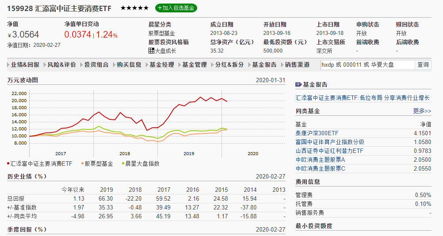The width and height of the screenshot is (443, 236).
Task: Click the 季度回报(%) section heading
Action: point(27,229)
